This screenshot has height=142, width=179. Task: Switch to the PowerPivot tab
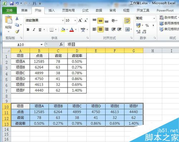165,10
